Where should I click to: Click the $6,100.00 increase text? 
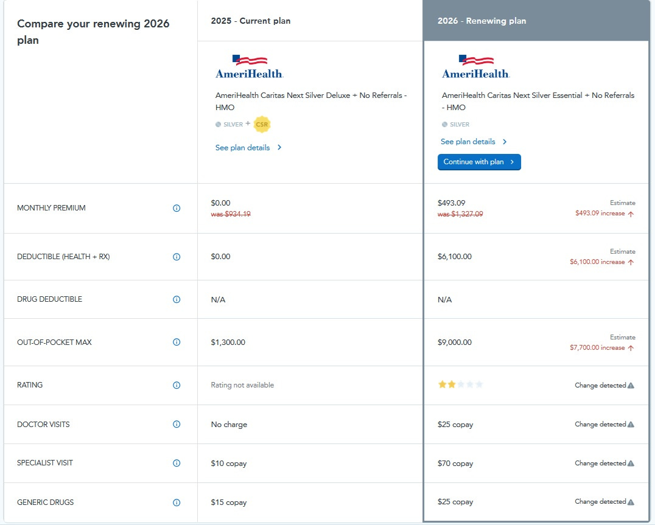[597, 262]
